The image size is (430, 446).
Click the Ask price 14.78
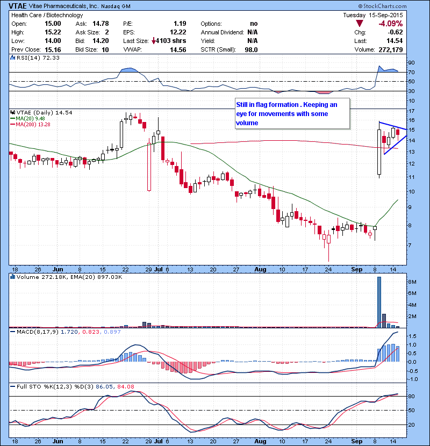click(x=101, y=24)
